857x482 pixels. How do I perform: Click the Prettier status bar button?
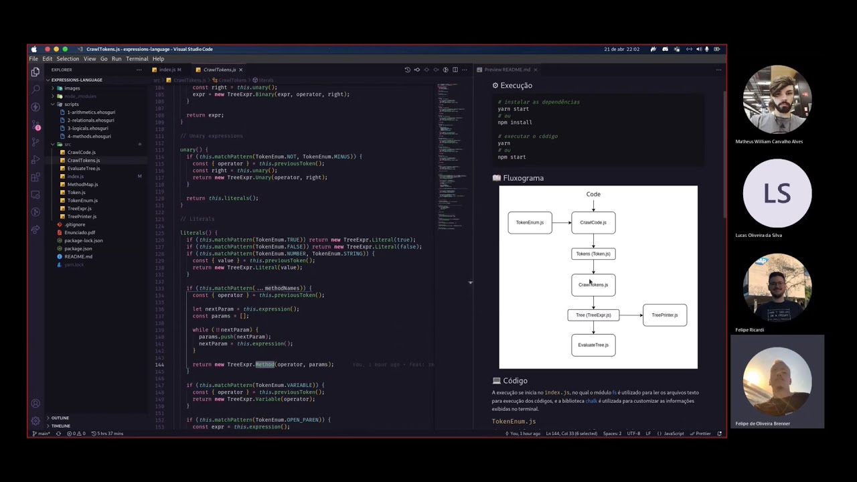pos(700,433)
